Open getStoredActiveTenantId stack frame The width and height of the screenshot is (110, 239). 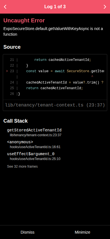[34, 132]
